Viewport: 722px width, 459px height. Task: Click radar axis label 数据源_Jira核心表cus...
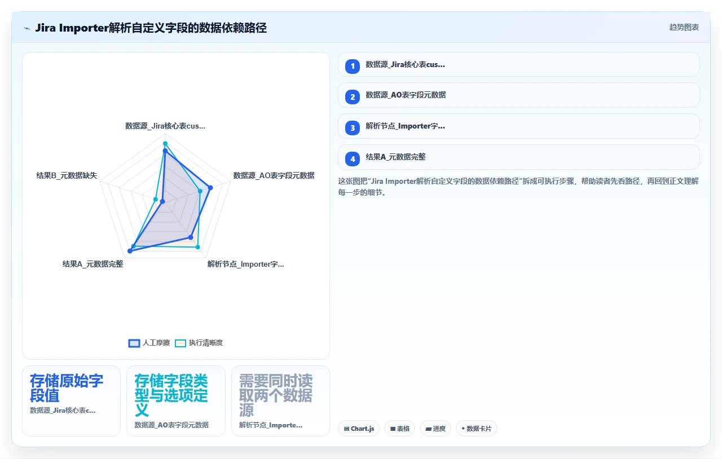tap(165, 126)
